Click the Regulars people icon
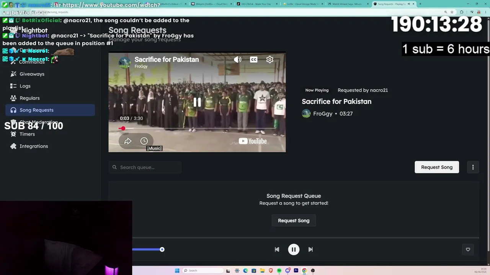This screenshot has height=275, width=490. pos(13,98)
